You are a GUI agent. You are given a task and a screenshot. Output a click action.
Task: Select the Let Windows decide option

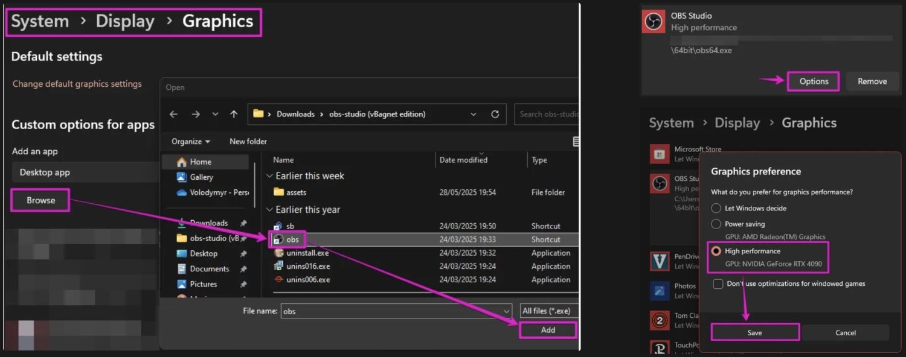(x=716, y=208)
